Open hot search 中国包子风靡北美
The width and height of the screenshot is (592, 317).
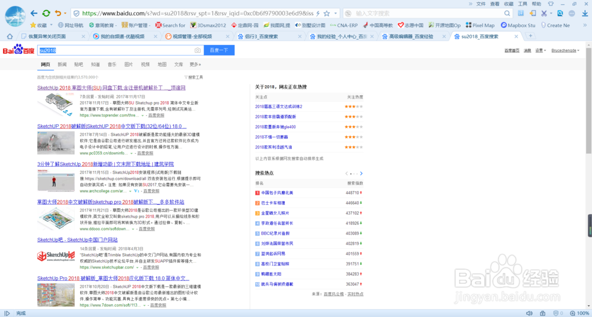tap(277, 192)
